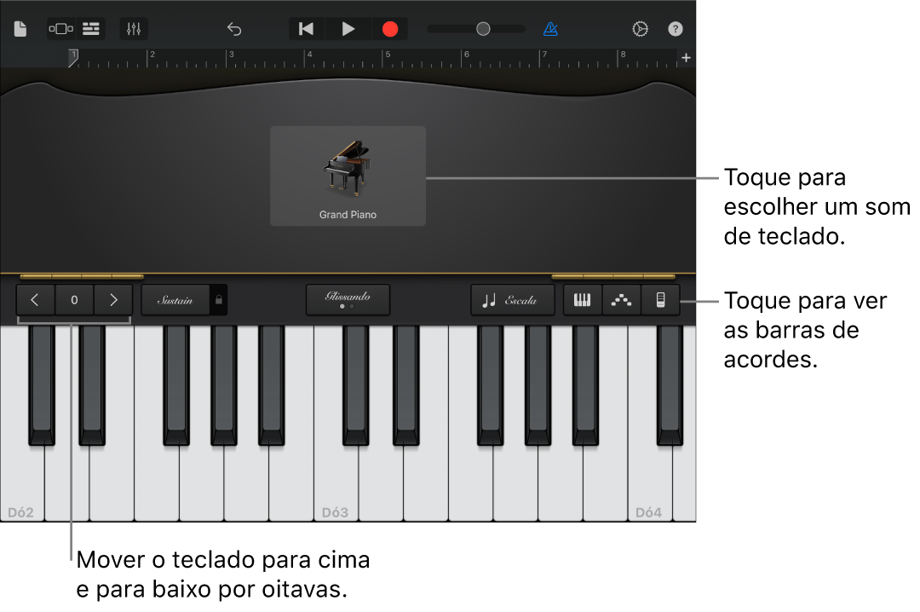The height and width of the screenshot is (612, 920).
Task: Open the Escala scale picker
Action: click(x=512, y=300)
